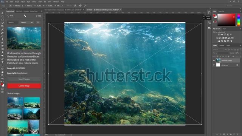Screen dimensions: 242x136
Task: Open the History panel icon
Action: pyautogui.click(x=209, y=12)
